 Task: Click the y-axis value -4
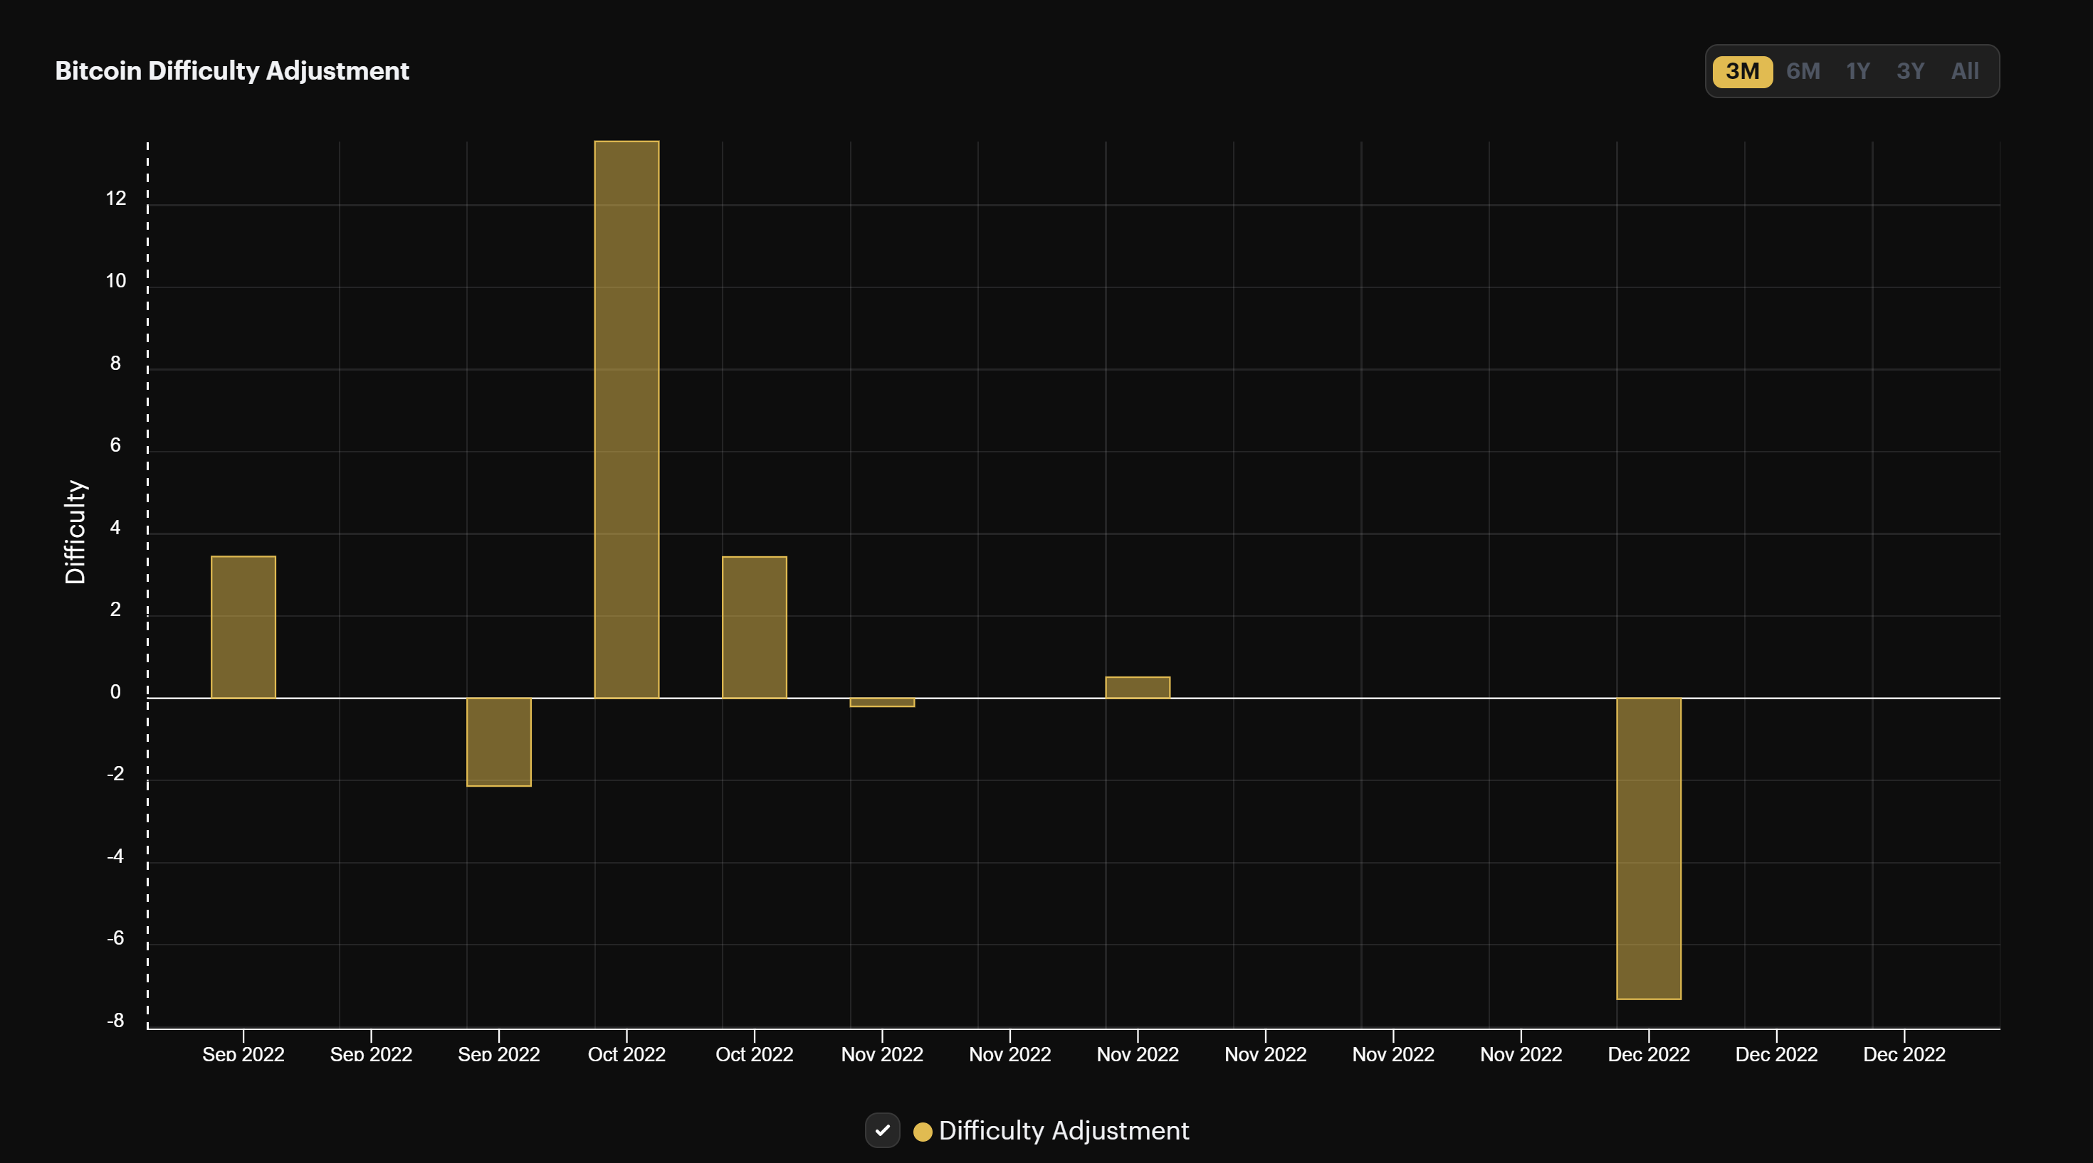115,856
